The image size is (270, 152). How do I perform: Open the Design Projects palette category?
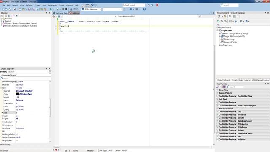tap(243, 93)
